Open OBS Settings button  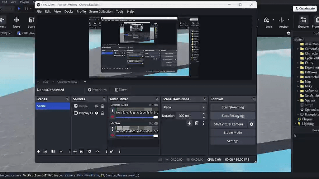(x=233, y=141)
